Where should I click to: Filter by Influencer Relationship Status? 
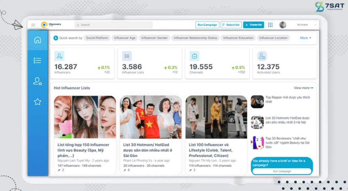[195, 38]
